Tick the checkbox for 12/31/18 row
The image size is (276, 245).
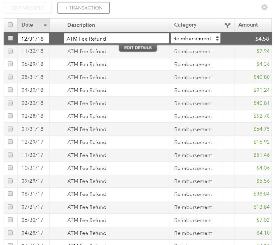point(10,39)
